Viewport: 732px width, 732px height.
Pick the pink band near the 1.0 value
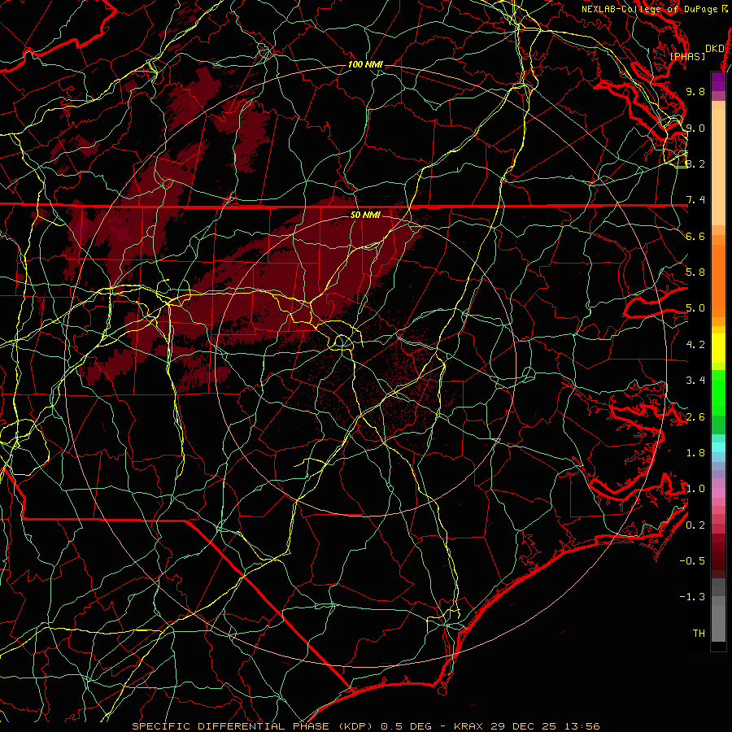(x=718, y=493)
